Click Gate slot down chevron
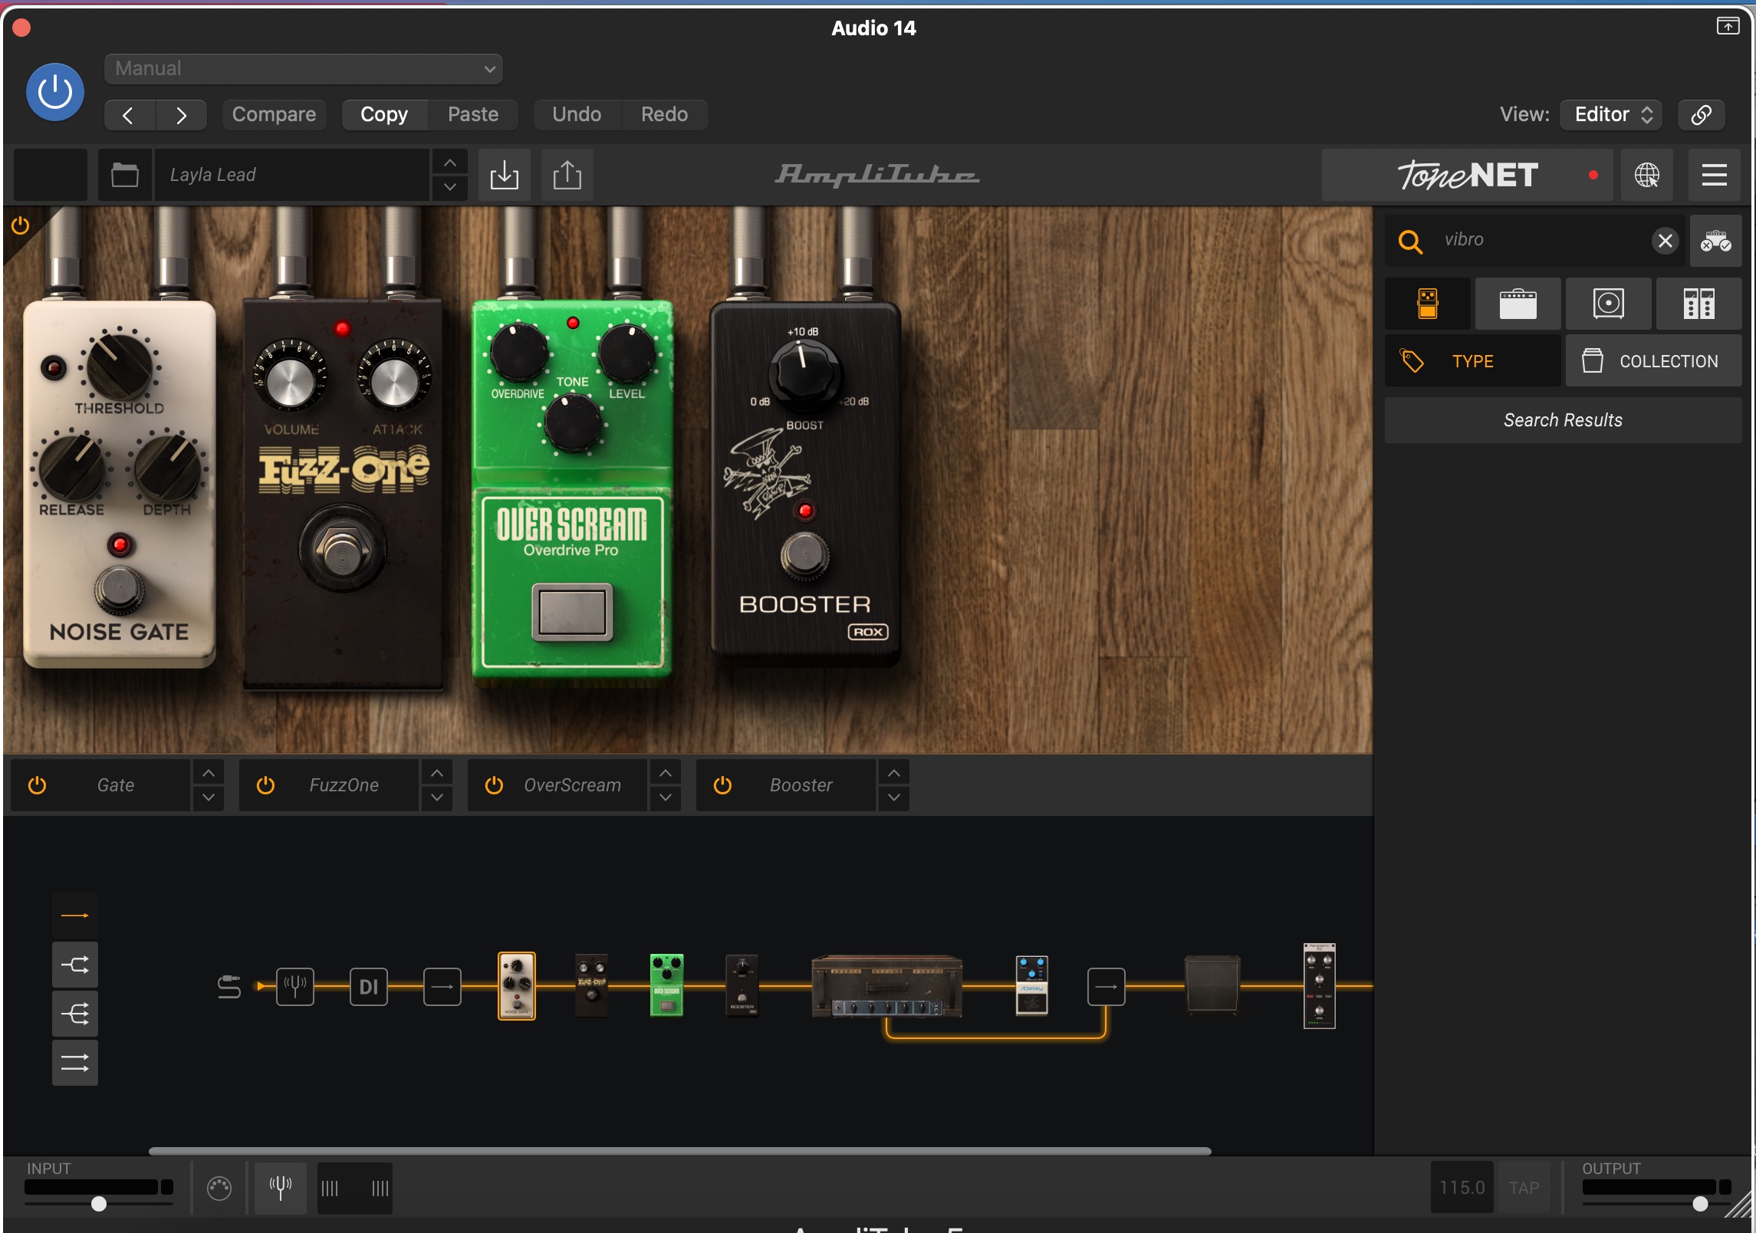Image resolution: width=1756 pixels, height=1233 pixels. click(209, 798)
